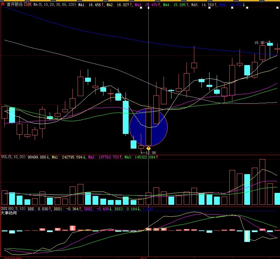Open the red gear settings icon

[x=3, y=4]
